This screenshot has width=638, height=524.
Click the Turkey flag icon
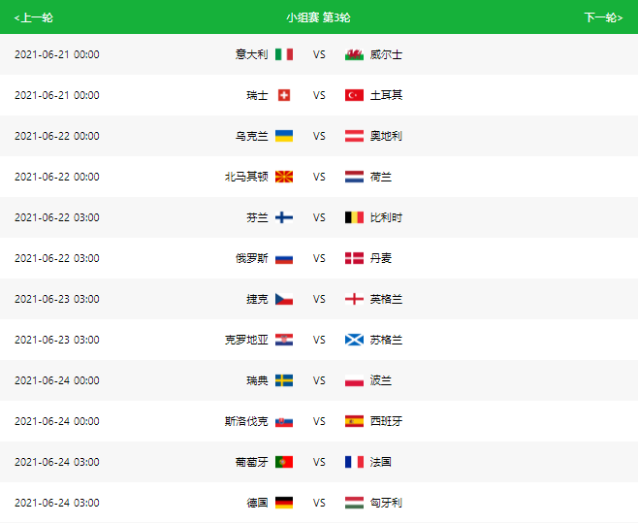click(x=354, y=95)
